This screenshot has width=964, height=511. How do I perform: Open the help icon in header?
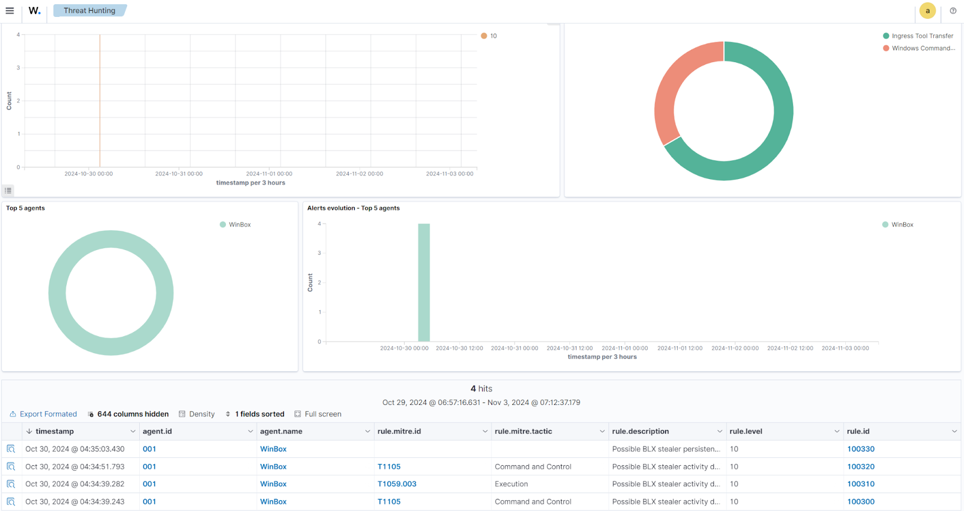(x=953, y=11)
